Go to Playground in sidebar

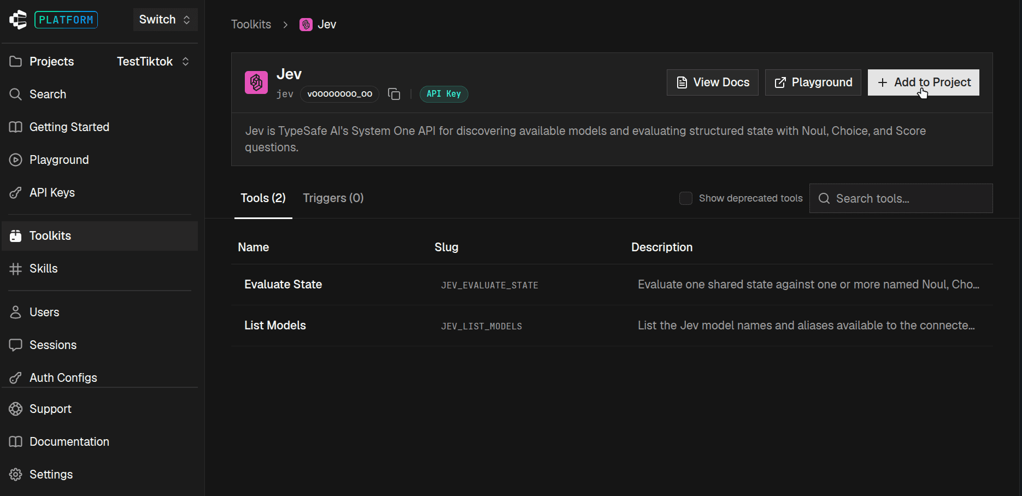click(99, 160)
